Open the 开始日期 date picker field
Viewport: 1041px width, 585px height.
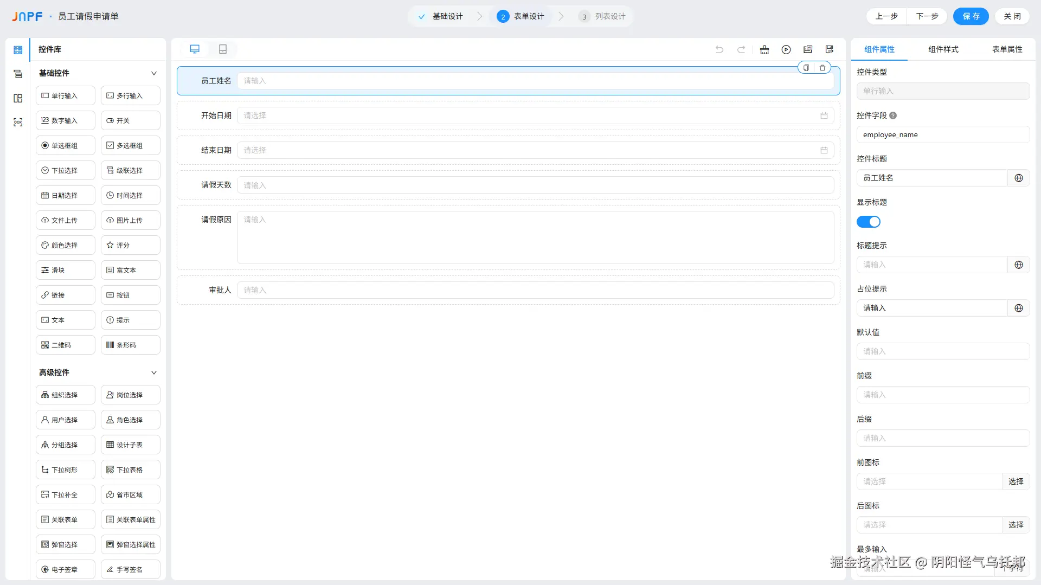(536, 115)
